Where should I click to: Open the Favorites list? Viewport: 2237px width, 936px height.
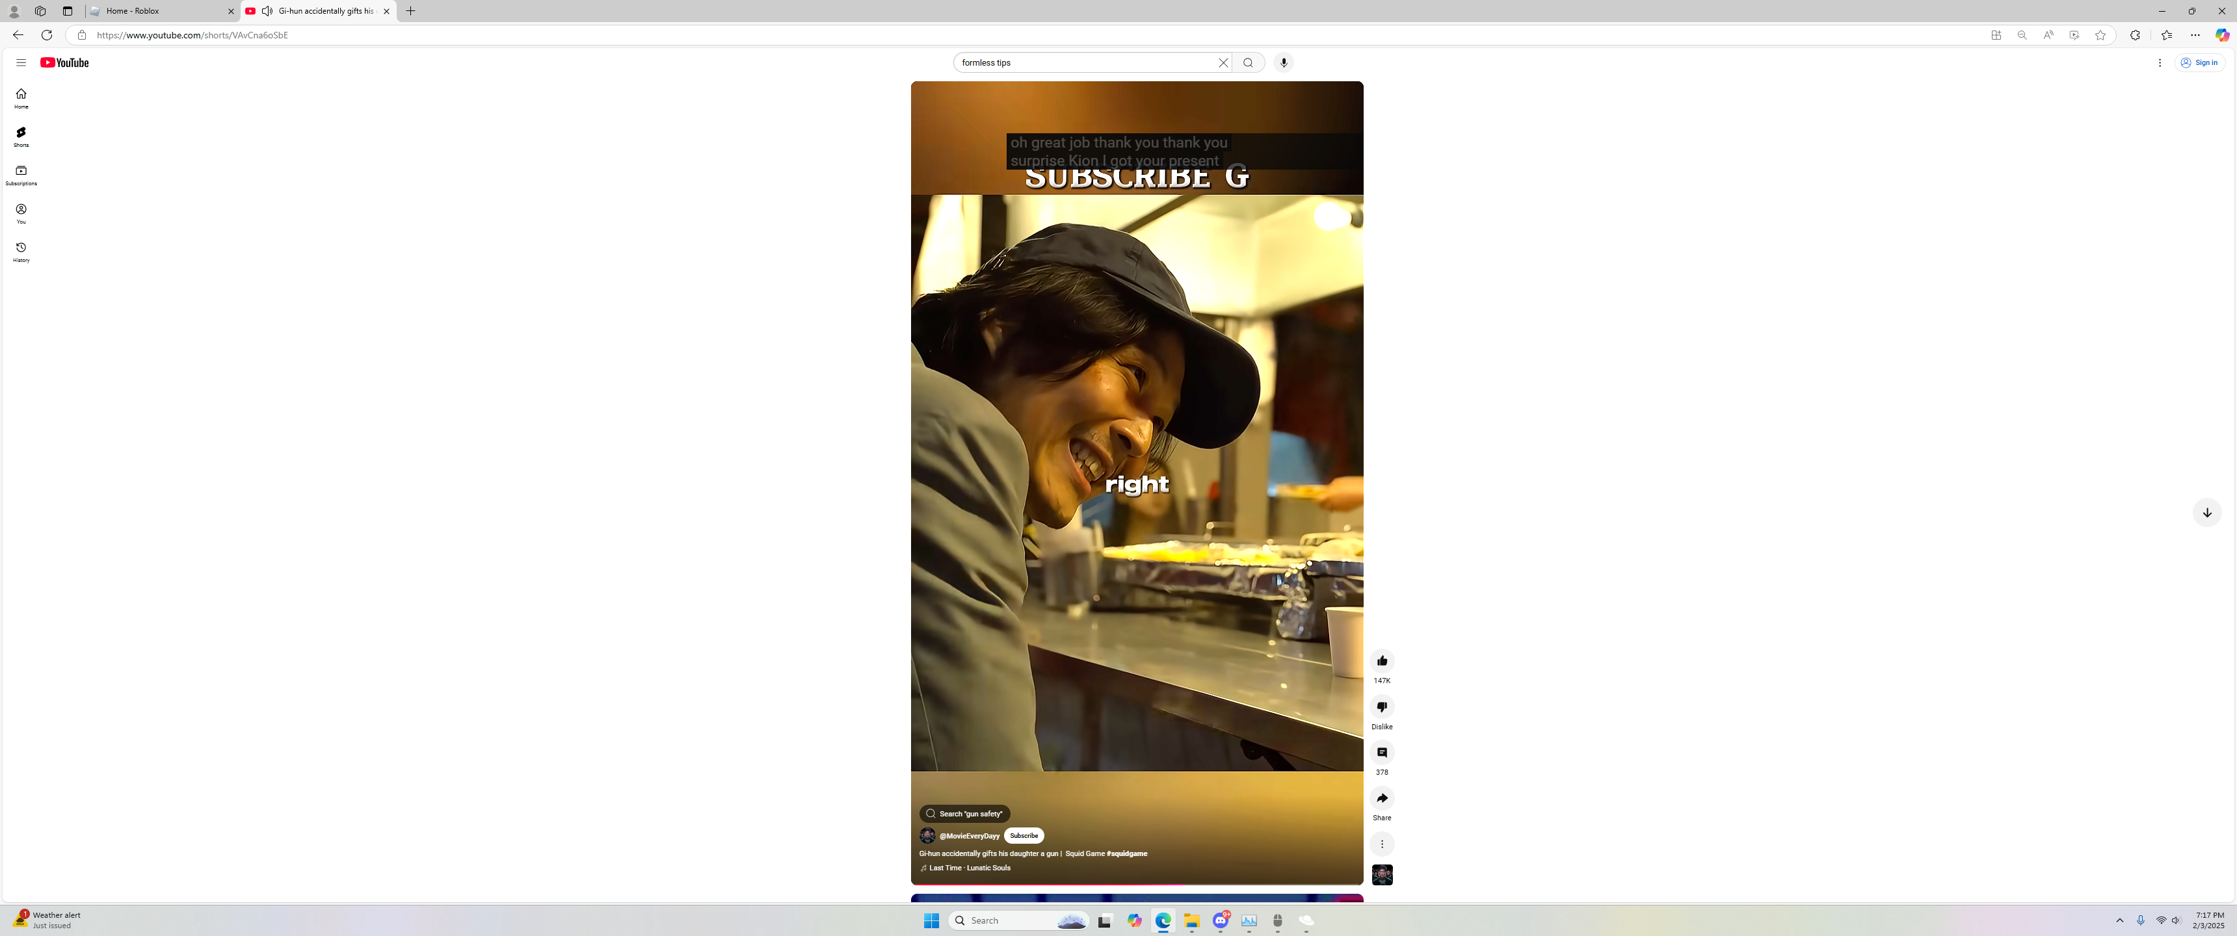click(2167, 36)
